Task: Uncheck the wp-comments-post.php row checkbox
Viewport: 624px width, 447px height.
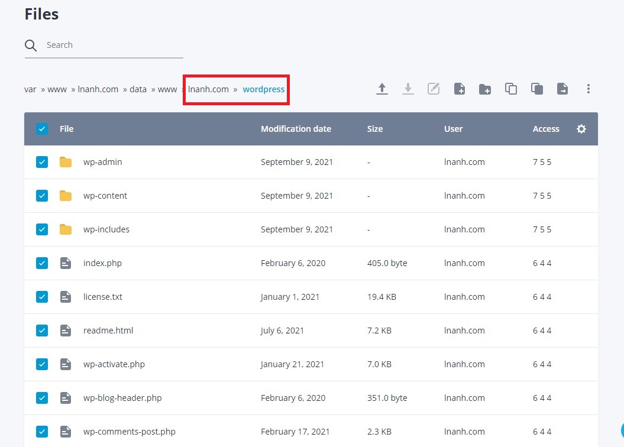Action: [42, 432]
